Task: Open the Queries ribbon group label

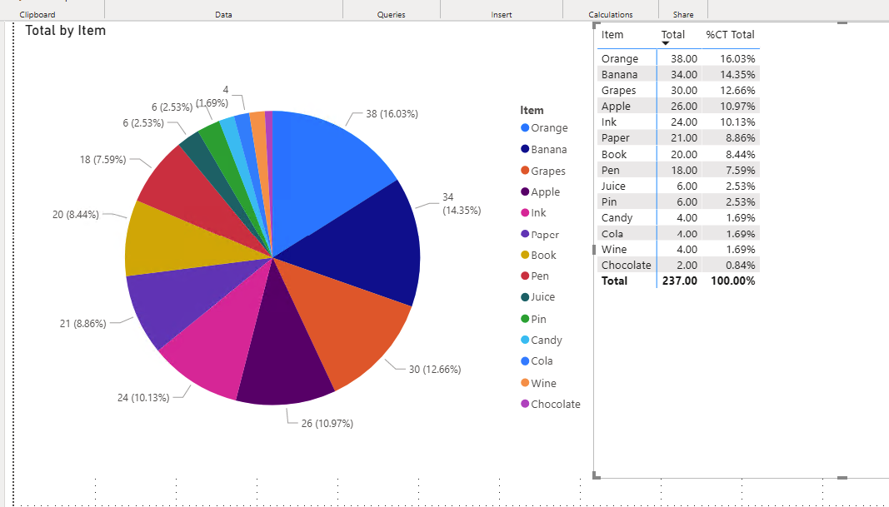Action: [x=392, y=15]
